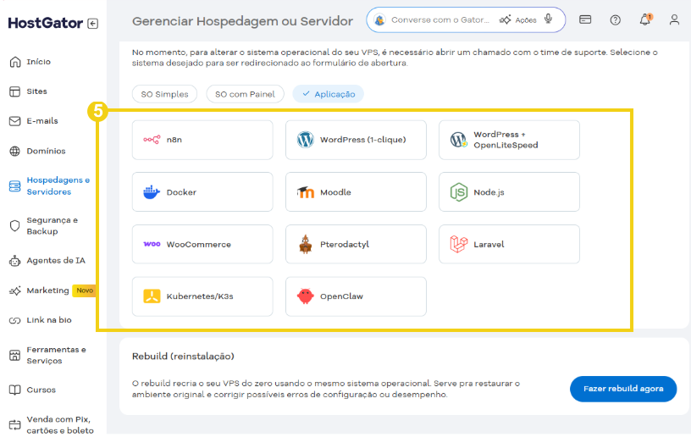Open the help question mark icon
This screenshot has height=437, width=691.
pos(615,19)
